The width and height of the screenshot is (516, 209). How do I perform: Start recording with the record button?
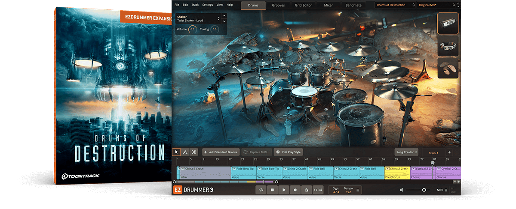295,190
